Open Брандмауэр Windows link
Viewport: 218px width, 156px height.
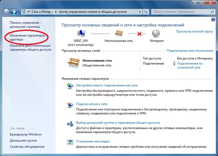[26, 134]
